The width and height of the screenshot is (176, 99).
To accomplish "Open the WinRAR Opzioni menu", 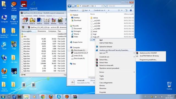I will coord(49,16).
